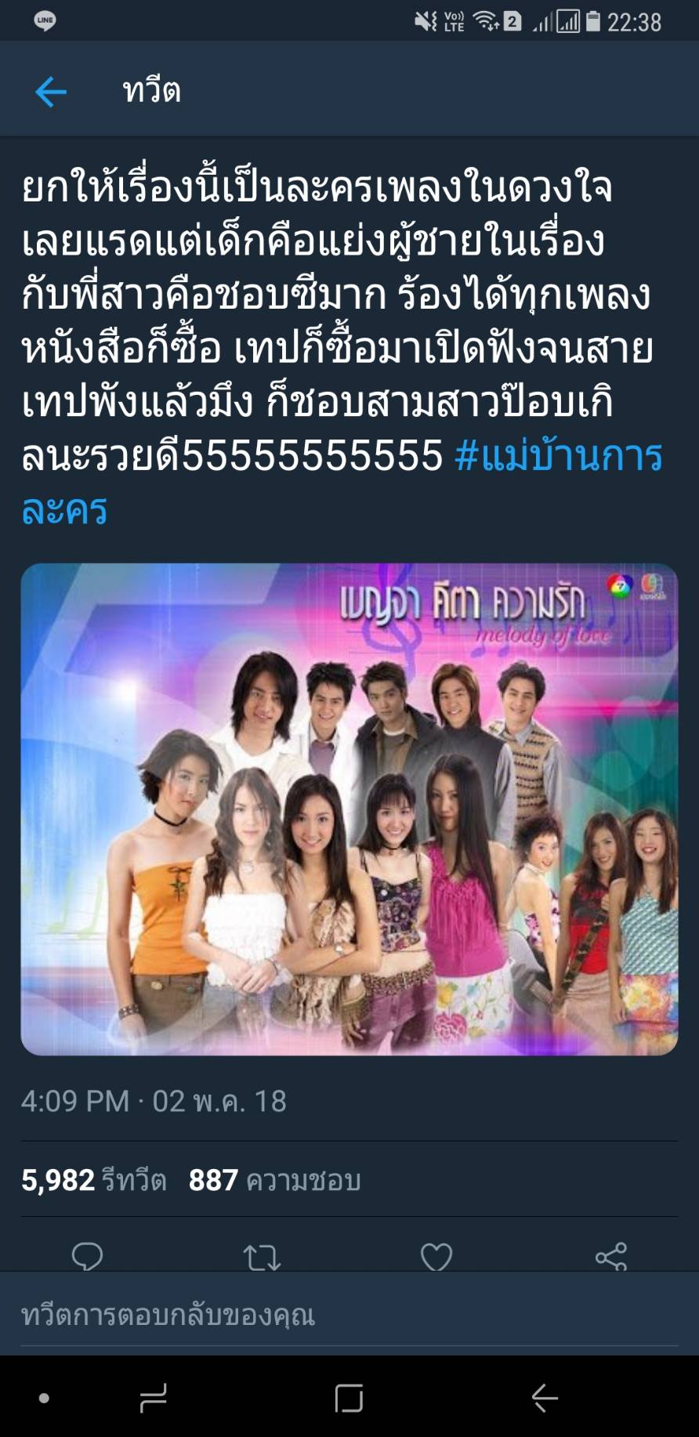This screenshot has width=699, height=1437.
Task: Open the drama poster image
Action: (x=349, y=809)
